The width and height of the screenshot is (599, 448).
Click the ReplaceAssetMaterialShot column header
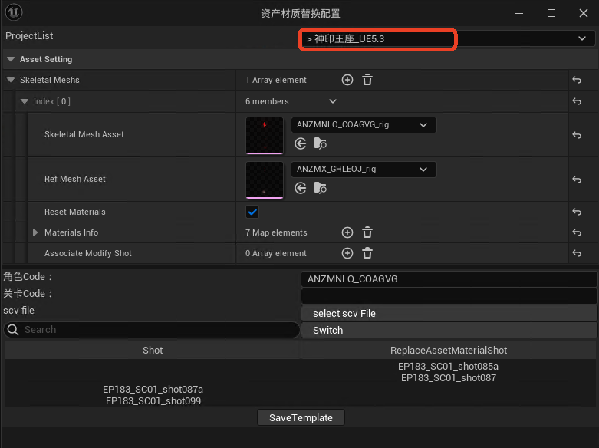[x=449, y=350]
